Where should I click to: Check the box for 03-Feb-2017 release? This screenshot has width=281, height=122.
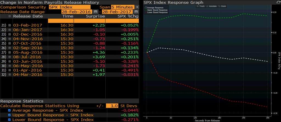click(x=10, y=25)
